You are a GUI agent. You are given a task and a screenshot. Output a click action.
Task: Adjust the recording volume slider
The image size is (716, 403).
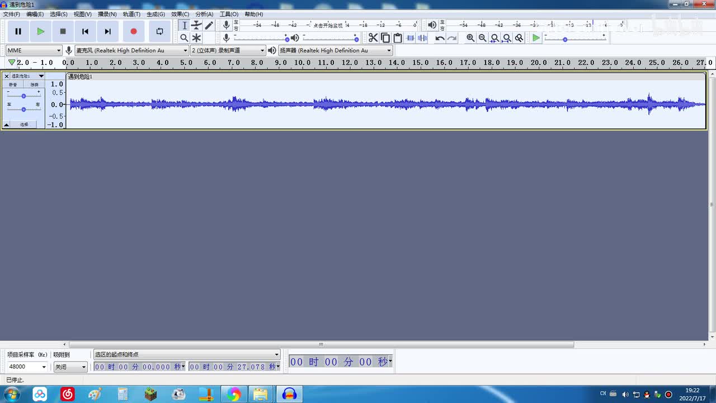[x=262, y=38]
